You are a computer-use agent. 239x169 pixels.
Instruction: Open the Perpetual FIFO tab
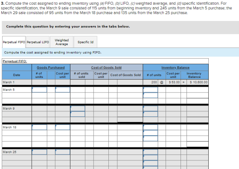coord(14,42)
